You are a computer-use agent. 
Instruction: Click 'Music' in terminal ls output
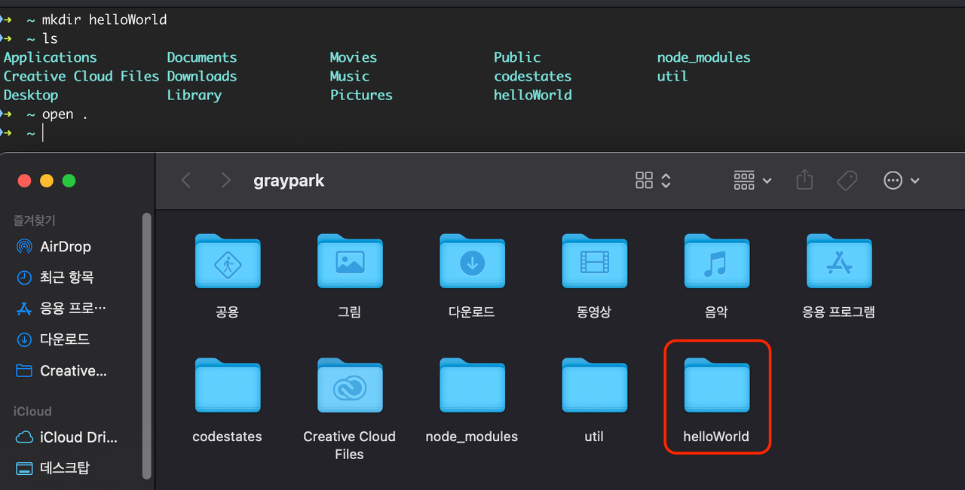point(349,76)
